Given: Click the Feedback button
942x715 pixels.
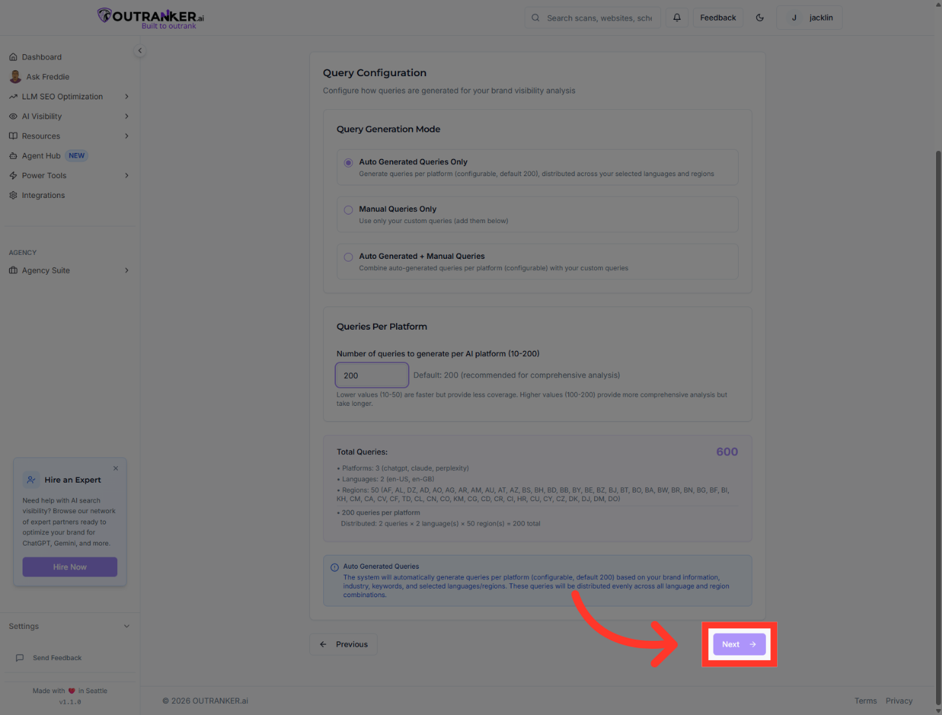Looking at the screenshot, I should [x=718, y=18].
